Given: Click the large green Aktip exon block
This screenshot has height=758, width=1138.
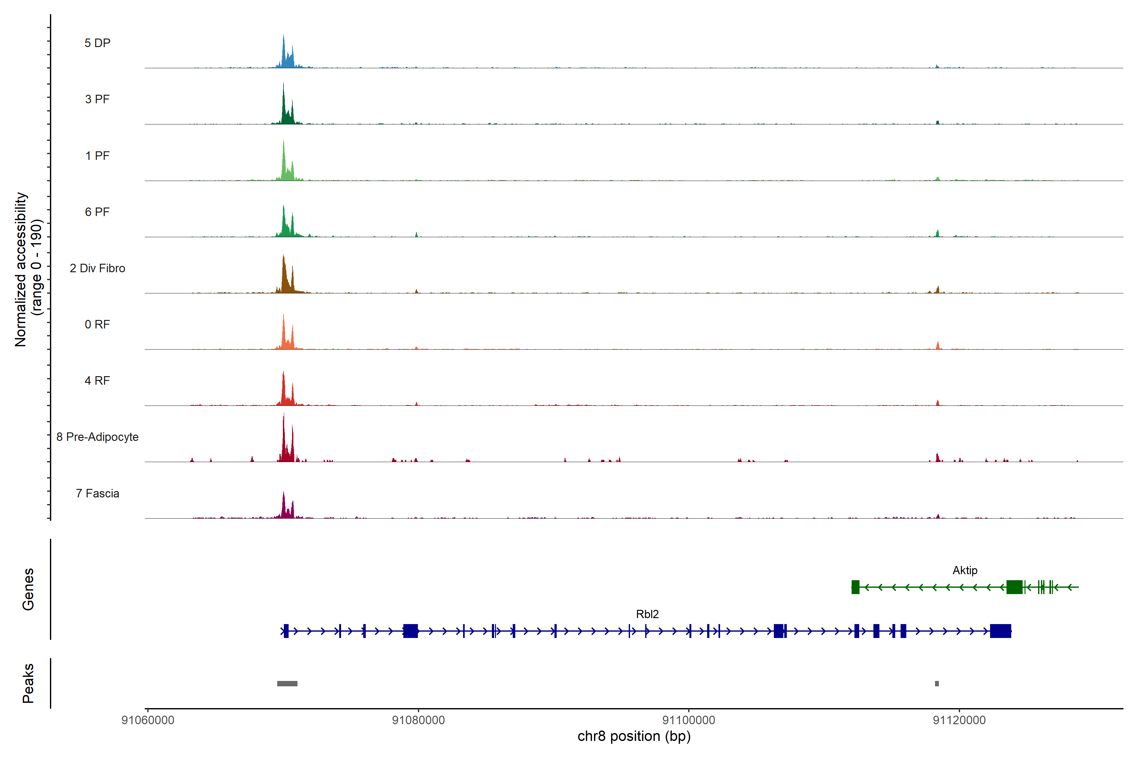Looking at the screenshot, I should tap(1014, 587).
